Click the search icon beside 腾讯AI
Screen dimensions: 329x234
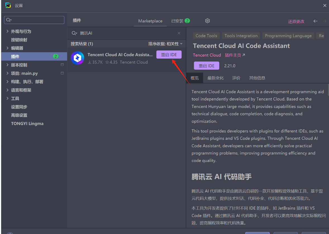(x=74, y=33)
